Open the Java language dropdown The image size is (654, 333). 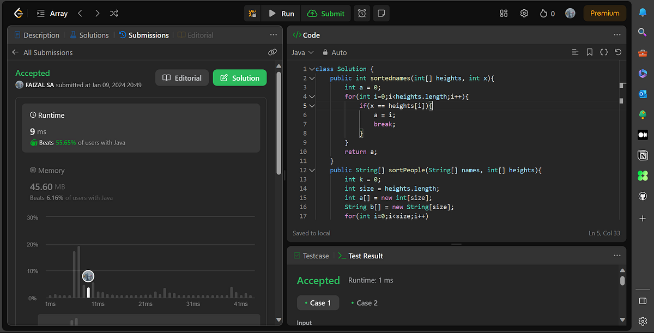point(302,52)
